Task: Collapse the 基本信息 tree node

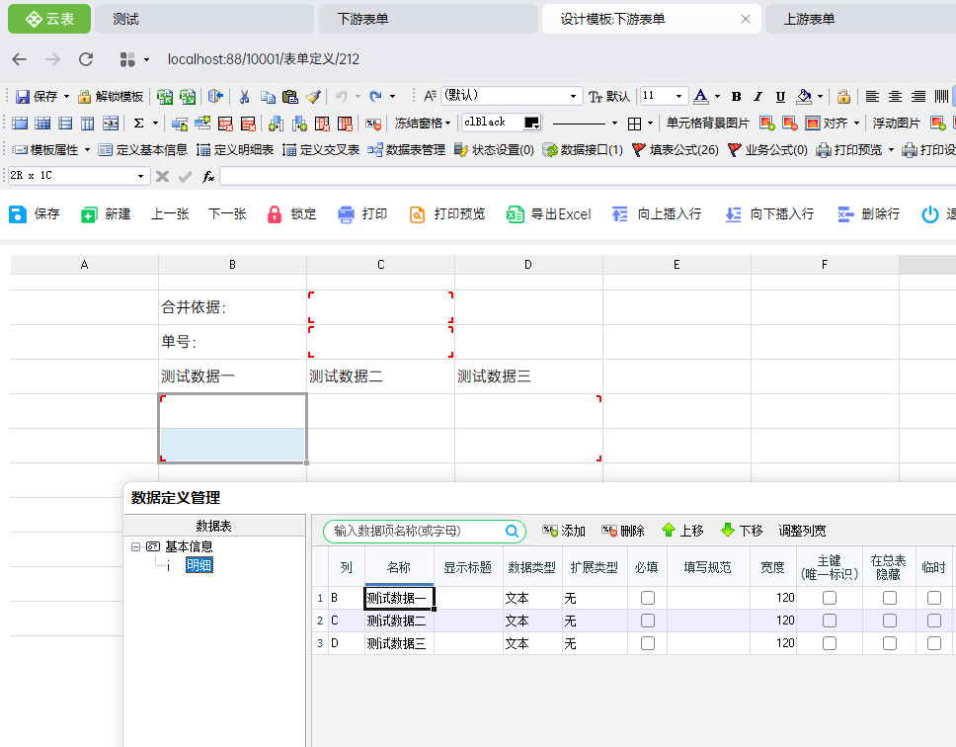Action: point(135,547)
